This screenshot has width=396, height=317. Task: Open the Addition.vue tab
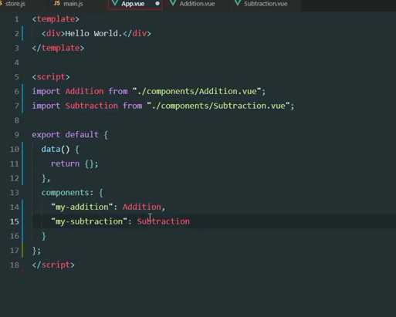click(x=197, y=4)
